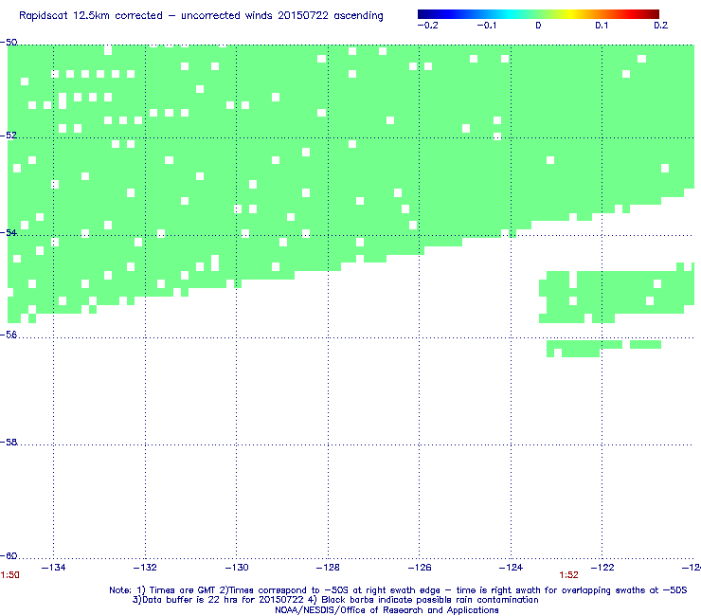Image resolution: width=701 pixels, height=616 pixels.
Task: Click the '-50' latitude axis label
Action: 9,43
